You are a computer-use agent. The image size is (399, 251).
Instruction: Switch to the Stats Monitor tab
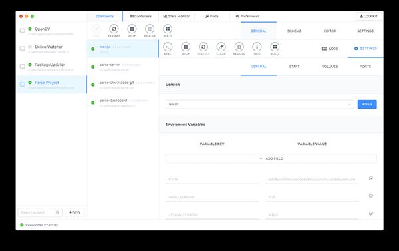point(176,16)
